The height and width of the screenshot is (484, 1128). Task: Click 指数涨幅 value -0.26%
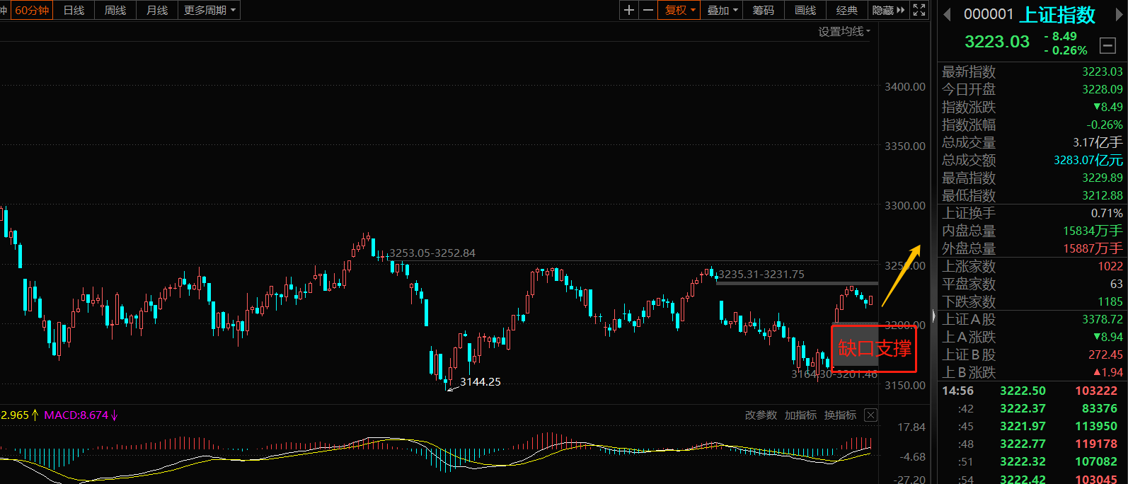(1105, 125)
